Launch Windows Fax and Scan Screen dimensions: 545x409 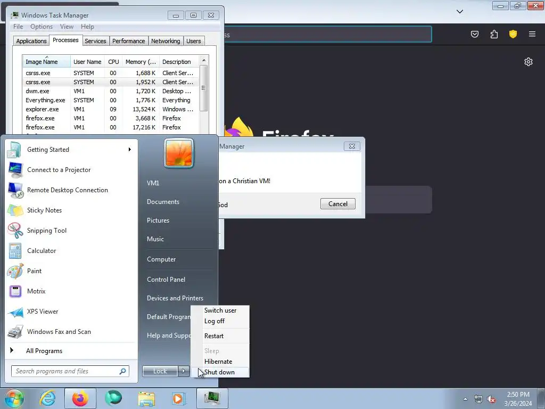pyautogui.click(x=71, y=331)
